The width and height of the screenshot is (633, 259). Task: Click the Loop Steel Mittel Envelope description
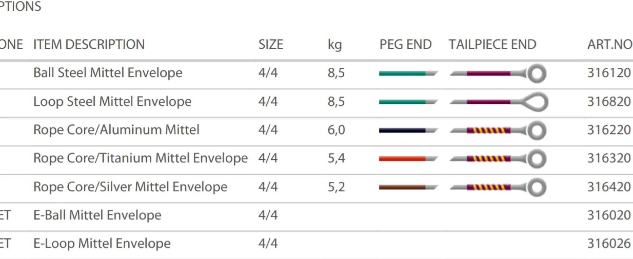point(112,102)
